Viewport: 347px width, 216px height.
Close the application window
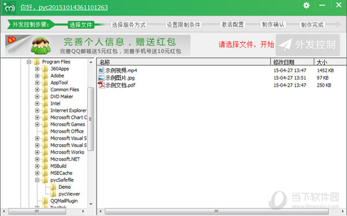338,5
